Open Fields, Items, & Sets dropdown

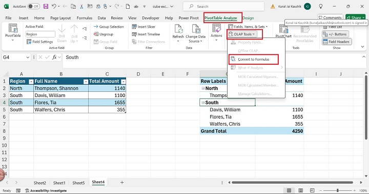point(248,27)
